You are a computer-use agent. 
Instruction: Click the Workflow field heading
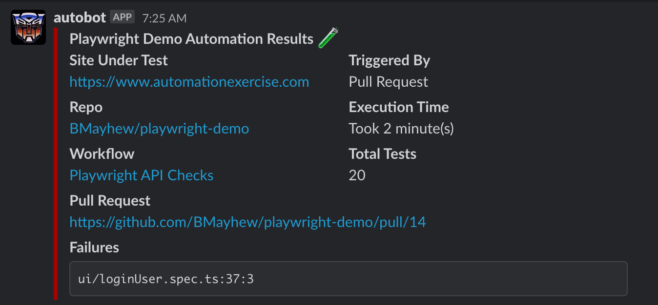102,154
